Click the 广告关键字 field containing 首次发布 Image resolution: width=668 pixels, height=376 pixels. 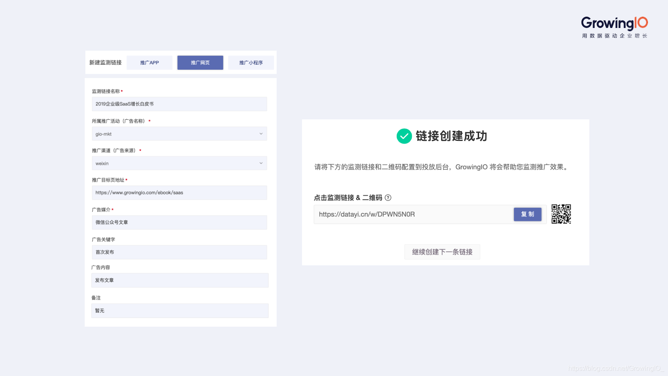click(x=180, y=252)
